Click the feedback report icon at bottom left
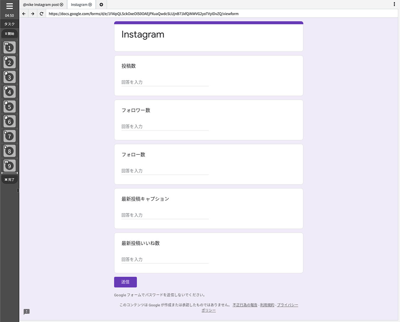The height and width of the screenshot is (322, 400). tap(27, 312)
